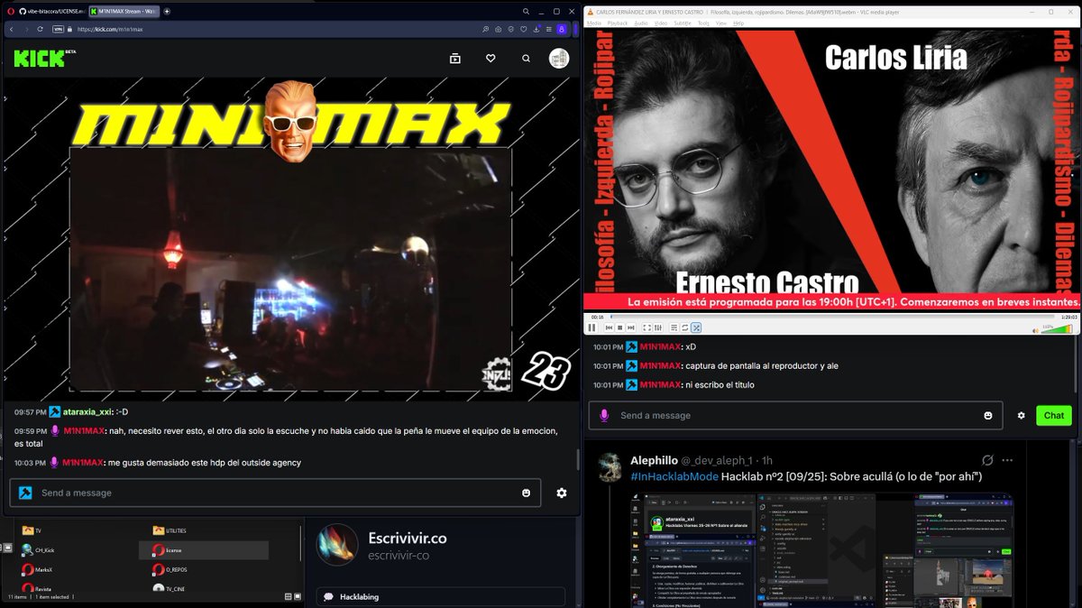1082x608 pixels.
Task: Toggle random shuffle in VLC
Action: click(696, 327)
